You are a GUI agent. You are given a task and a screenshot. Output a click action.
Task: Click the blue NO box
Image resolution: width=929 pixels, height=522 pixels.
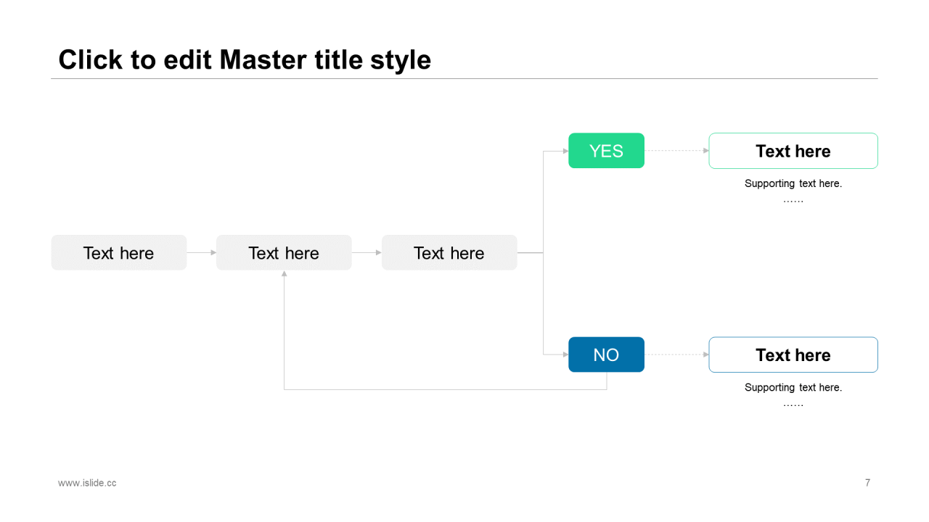(606, 355)
